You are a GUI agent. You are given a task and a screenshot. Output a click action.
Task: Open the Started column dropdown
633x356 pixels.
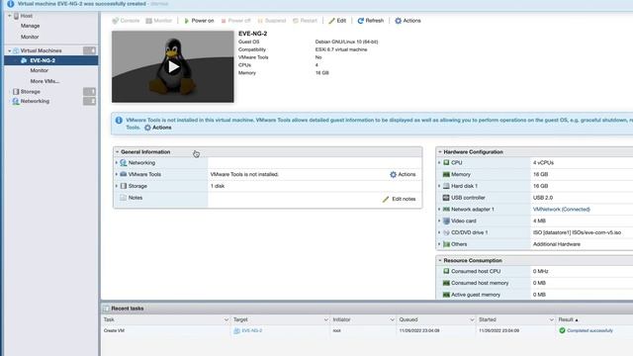551,319
